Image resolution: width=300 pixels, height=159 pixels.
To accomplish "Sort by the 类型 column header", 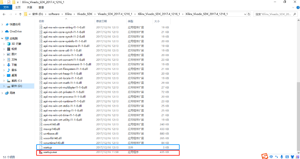I will click(139, 21).
